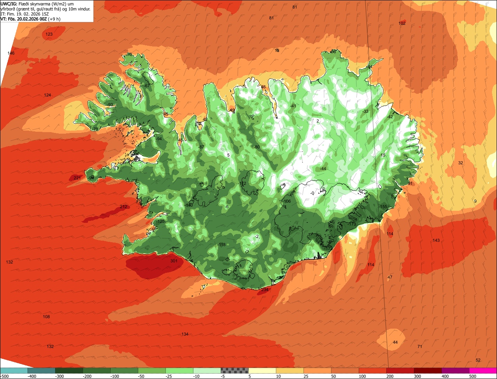Click the '-140' flux value
This screenshot has height=379, width=497.
(189, 205)
